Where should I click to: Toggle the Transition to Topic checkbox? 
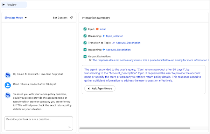(x=85, y=43)
